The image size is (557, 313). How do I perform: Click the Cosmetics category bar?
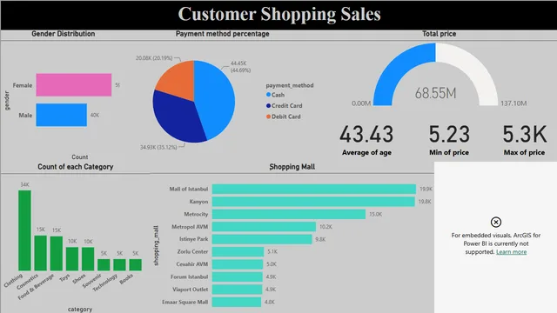pyautogui.click(x=41, y=253)
